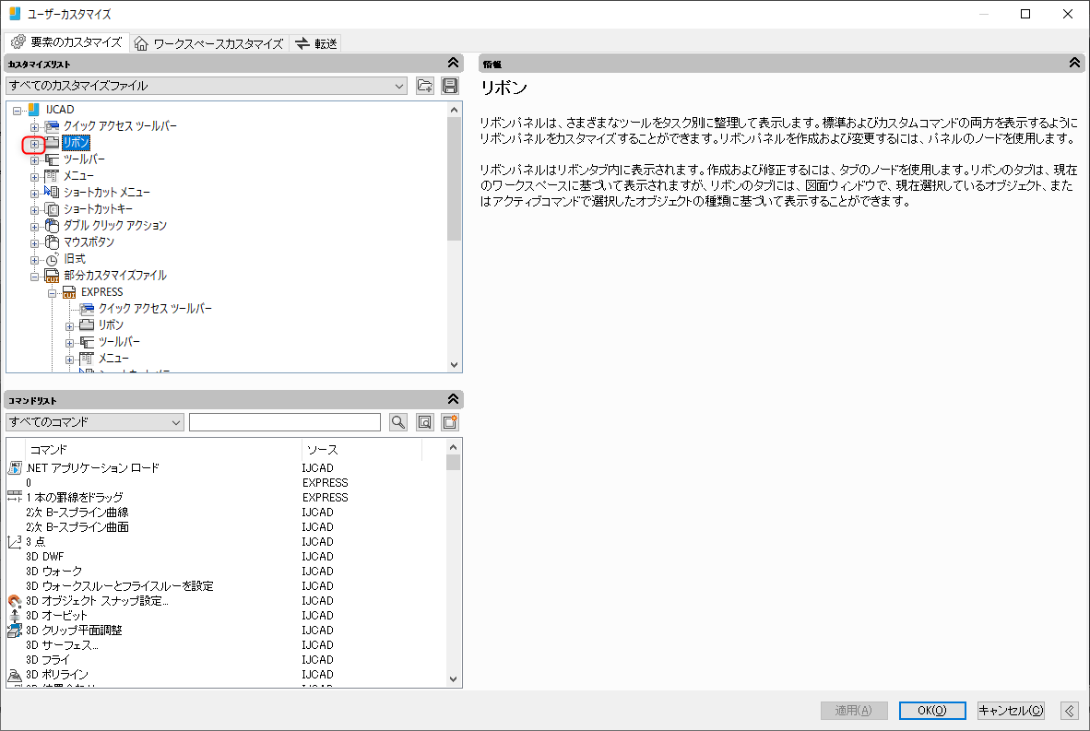Click the コマンド column header
1090x731 pixels.
pos(163,450)
